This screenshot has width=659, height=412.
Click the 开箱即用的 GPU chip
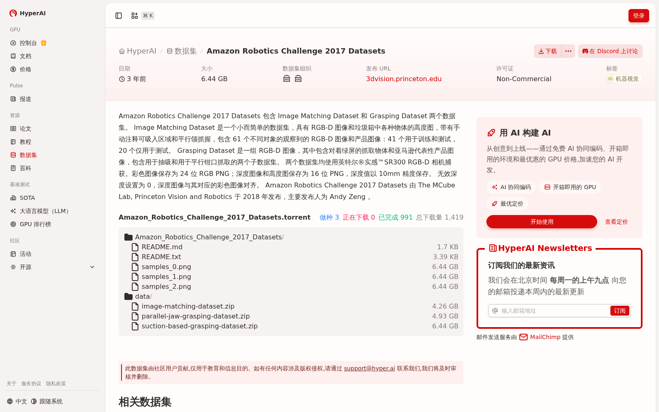pyautogui.click(x=570, y=187)
